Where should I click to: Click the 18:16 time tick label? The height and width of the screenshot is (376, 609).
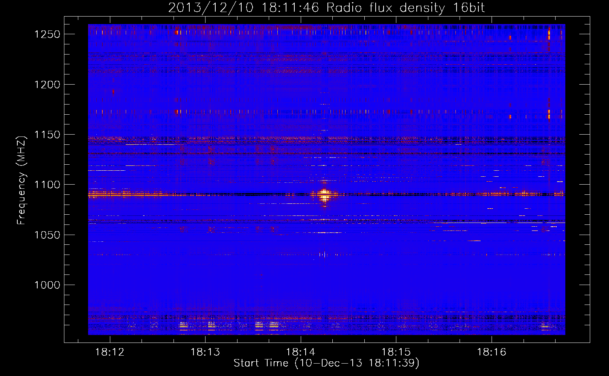pyautogui.click(x=492, y=352)
